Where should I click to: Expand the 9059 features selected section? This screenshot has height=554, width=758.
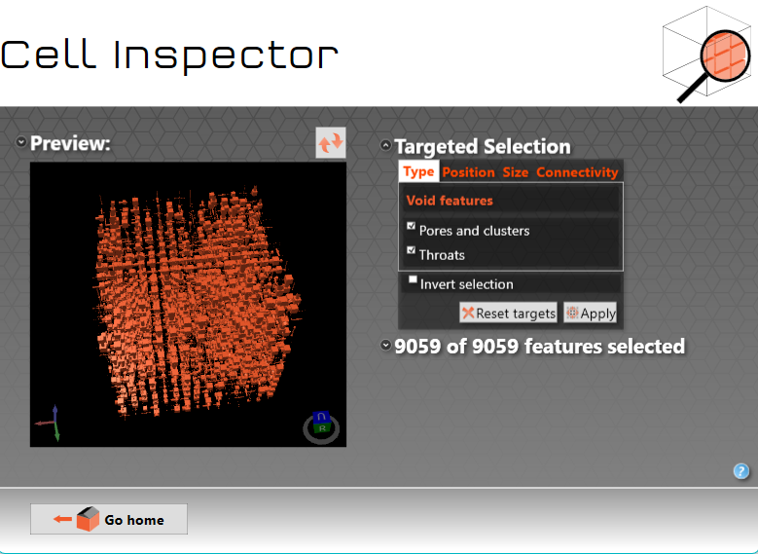(385, 346)
